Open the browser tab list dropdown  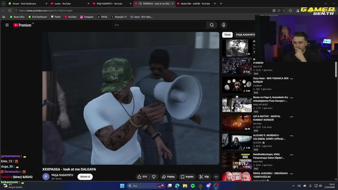click(x=3, y=4)
